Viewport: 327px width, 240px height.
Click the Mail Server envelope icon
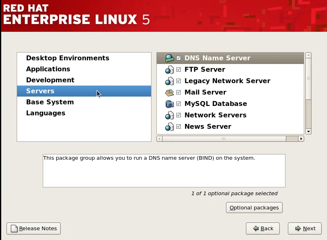(x=169, y=92)
